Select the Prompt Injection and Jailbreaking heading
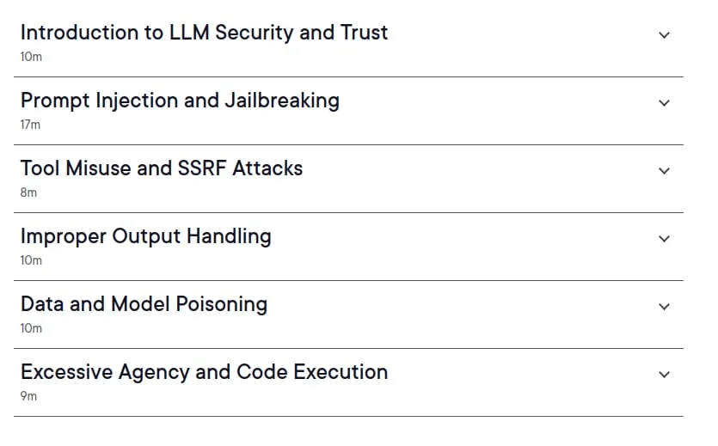Image resolution: width=718 pixels, height=446 pixels. 180,101
